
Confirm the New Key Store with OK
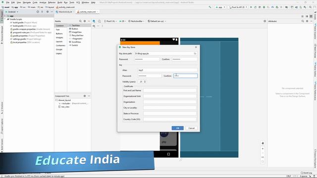pos(177,128)
